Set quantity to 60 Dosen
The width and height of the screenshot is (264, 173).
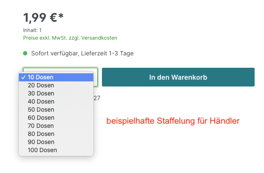pyautogui.click(x=41, y=118)
